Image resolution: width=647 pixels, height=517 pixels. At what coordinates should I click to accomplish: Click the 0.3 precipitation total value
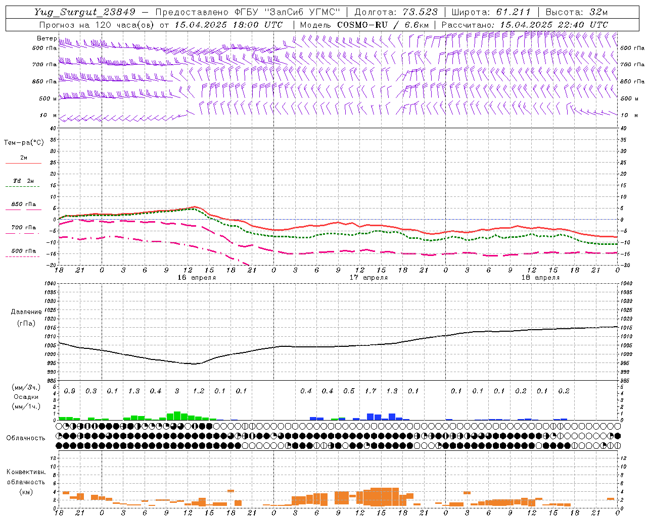[91, 391]
